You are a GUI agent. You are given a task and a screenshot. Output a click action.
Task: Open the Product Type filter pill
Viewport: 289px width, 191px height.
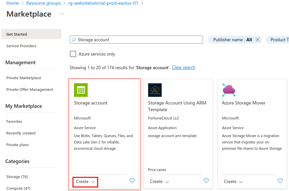(277, 40)
